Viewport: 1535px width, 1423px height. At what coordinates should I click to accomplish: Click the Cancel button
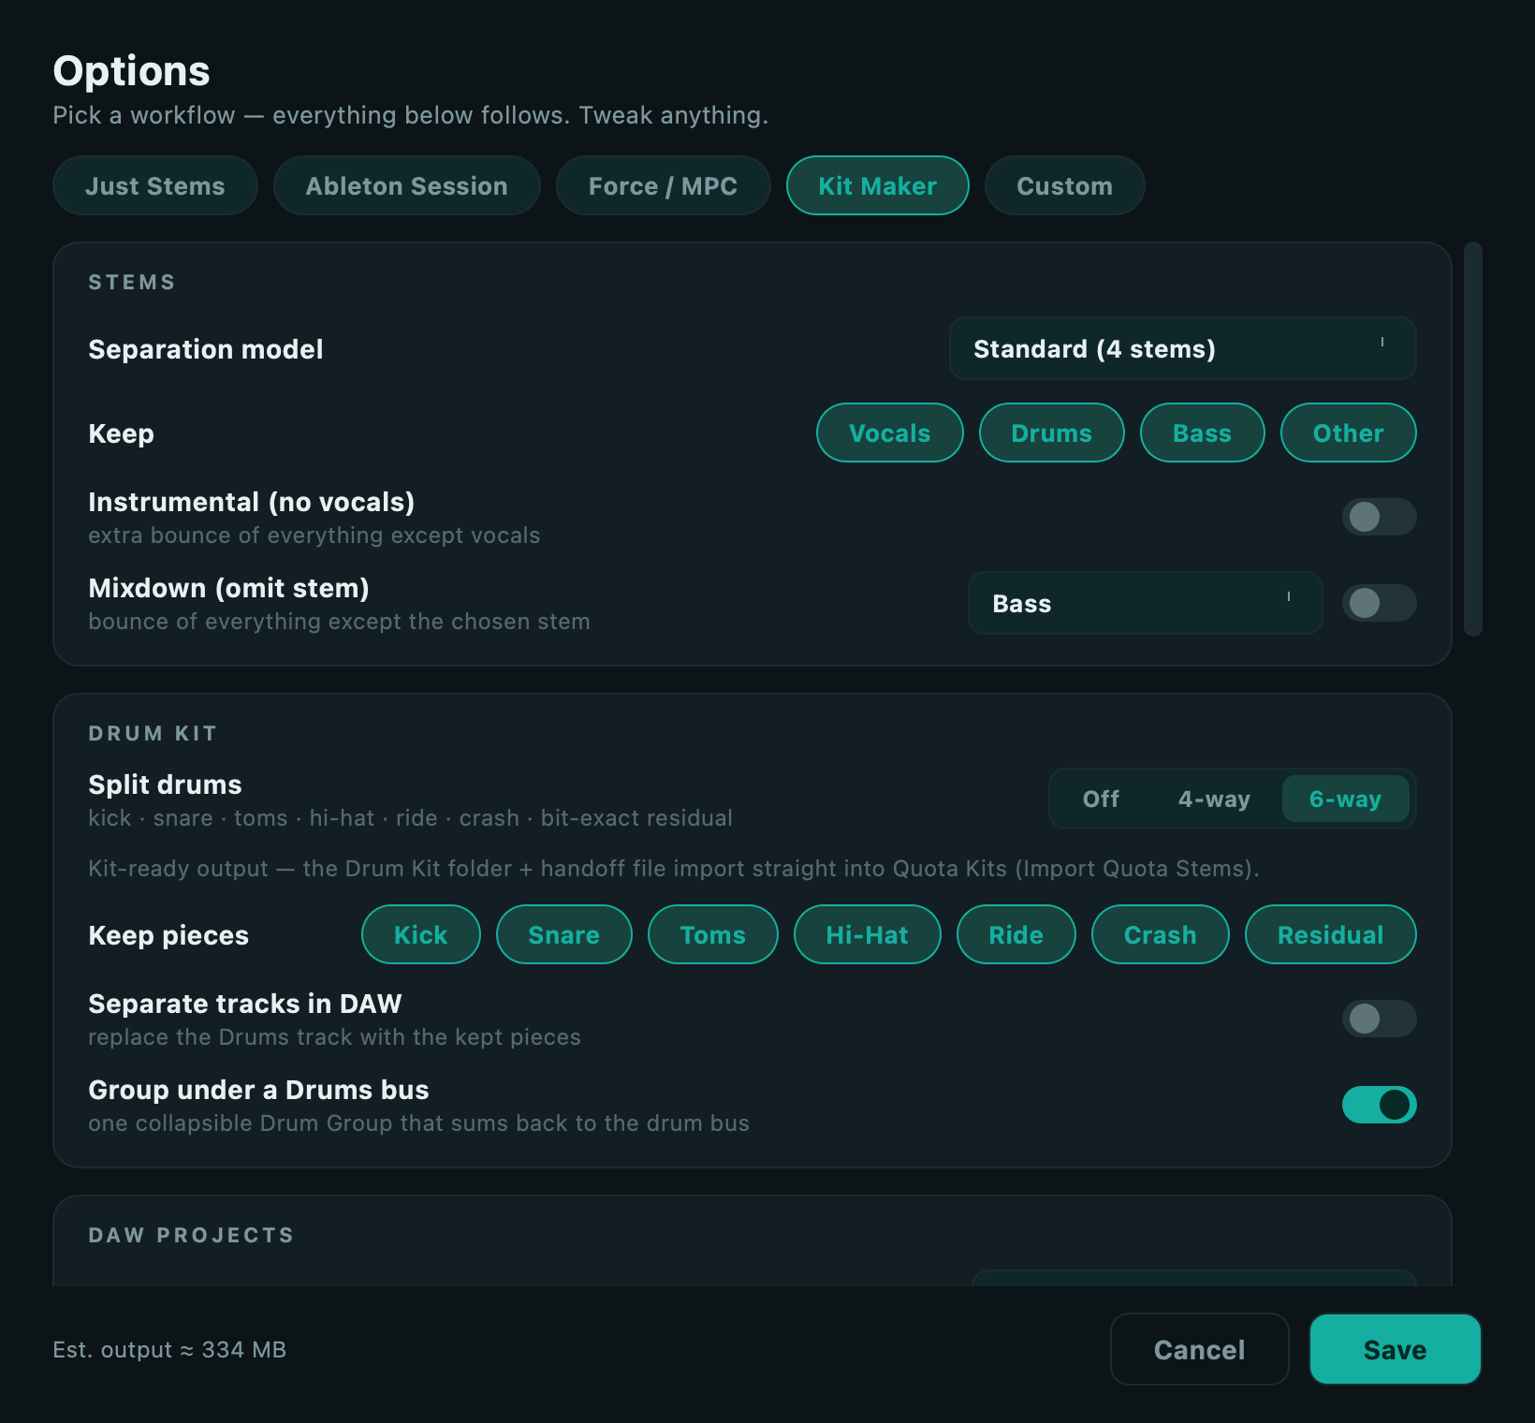point(1199,1349)
